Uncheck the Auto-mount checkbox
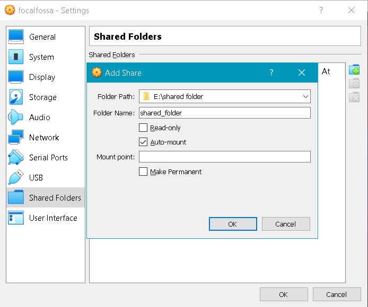368x307 pixels. 143,142
